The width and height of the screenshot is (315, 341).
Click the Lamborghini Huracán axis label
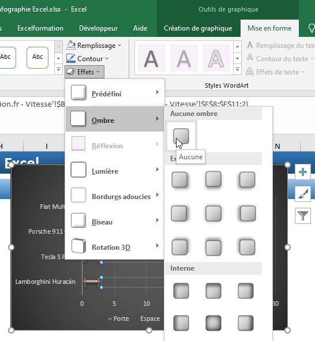[45, 282]
